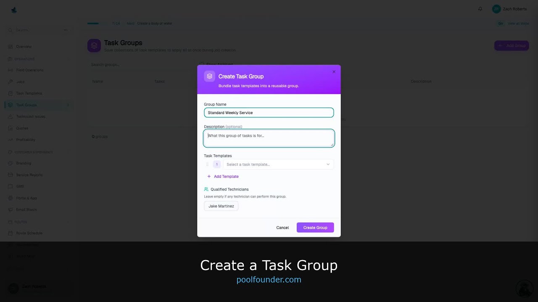
Task: Click the sidebar search magnifier icon
Action: pyautogui.click(x=11, y=30)
